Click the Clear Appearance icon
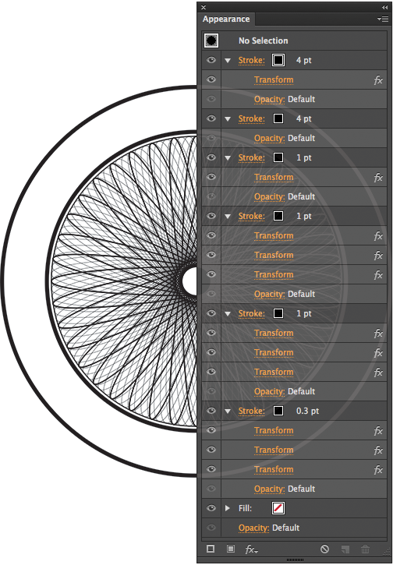This screenshot has width=393, height=565. 324,549
